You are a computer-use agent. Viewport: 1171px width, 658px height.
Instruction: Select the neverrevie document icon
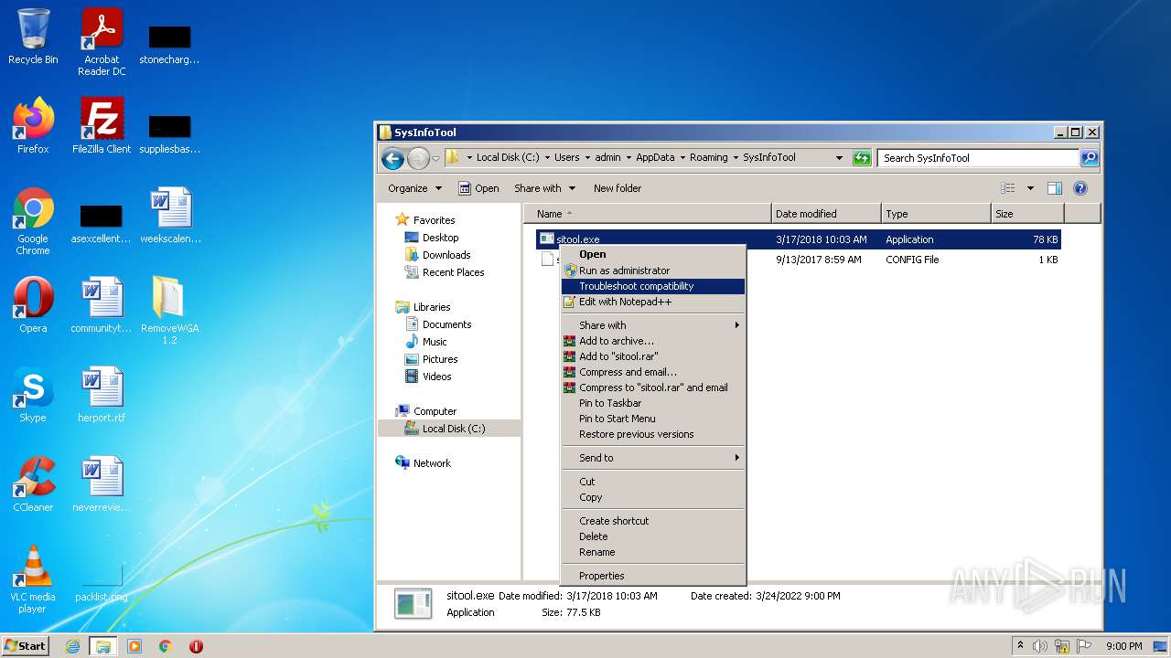[102, 484]
